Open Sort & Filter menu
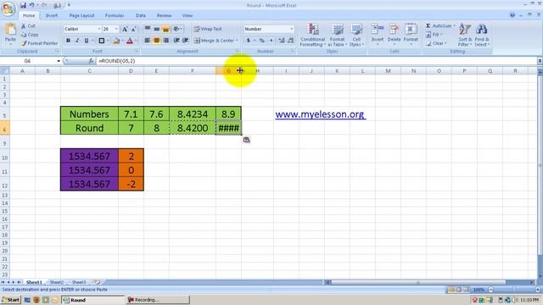Viewport: 543px width, 305px height. tap(464, 35)
